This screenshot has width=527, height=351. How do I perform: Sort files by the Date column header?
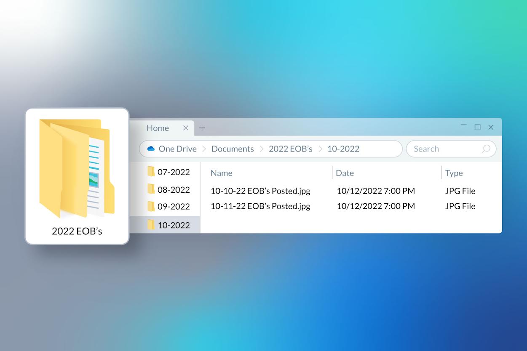(x=345, y=173)
